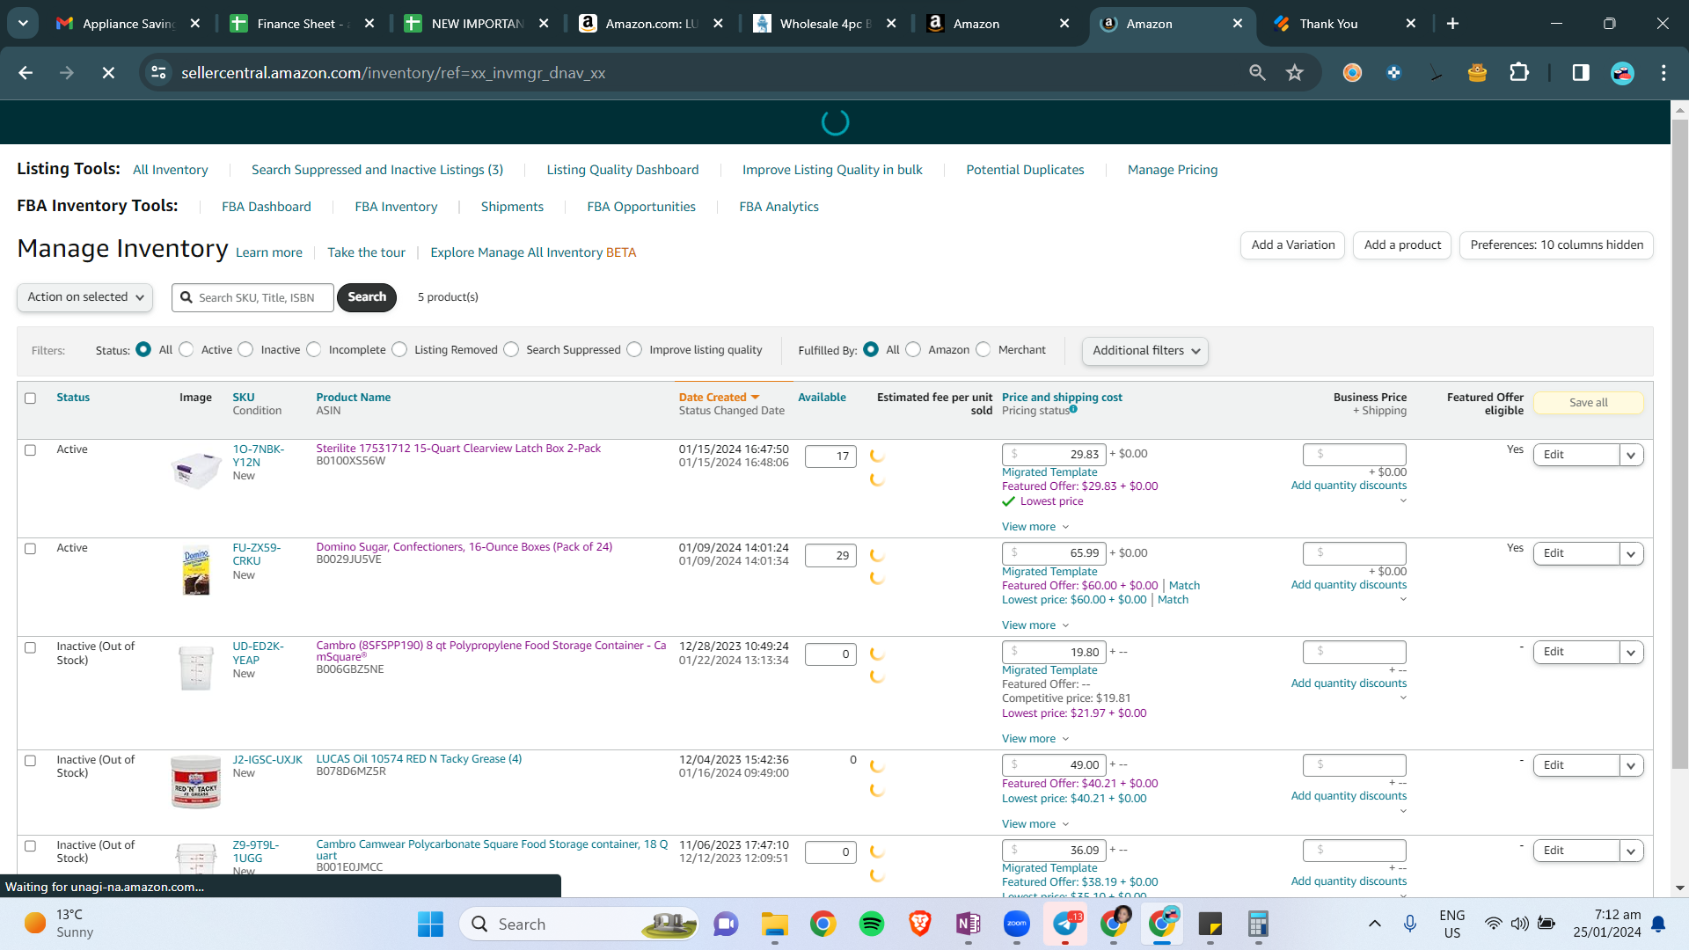Open Chrome three-dot menu
Viewport: 1689px width, 950px height.
click(x=1663, y=73)
